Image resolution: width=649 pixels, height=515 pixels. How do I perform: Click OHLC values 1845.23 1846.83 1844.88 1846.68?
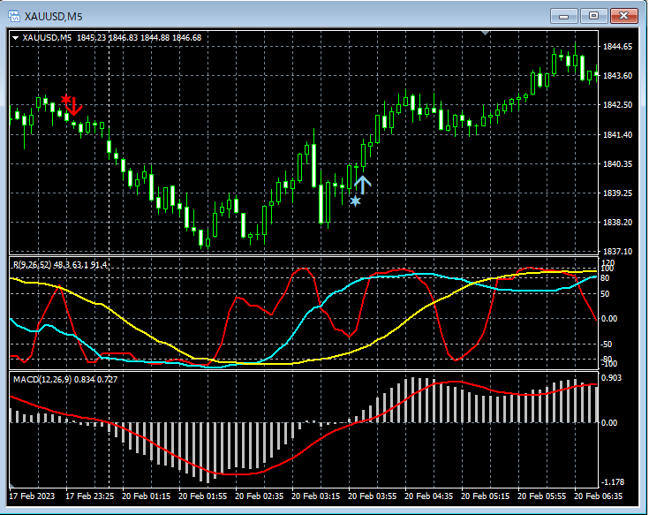[x=140, y=38]
